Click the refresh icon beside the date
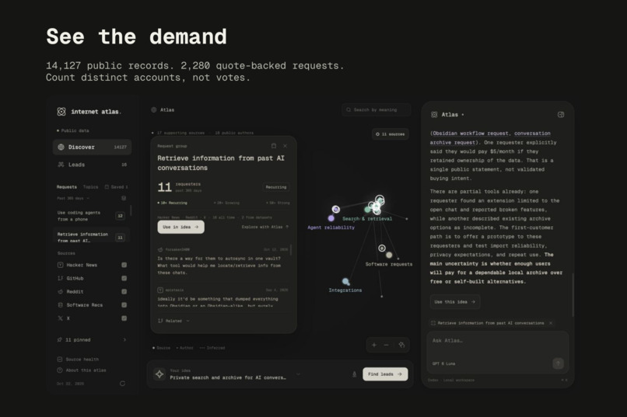 [122, 384]
